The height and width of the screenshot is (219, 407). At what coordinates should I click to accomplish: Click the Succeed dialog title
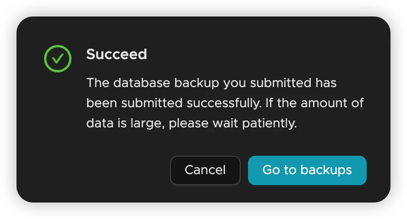click(116, 54)
